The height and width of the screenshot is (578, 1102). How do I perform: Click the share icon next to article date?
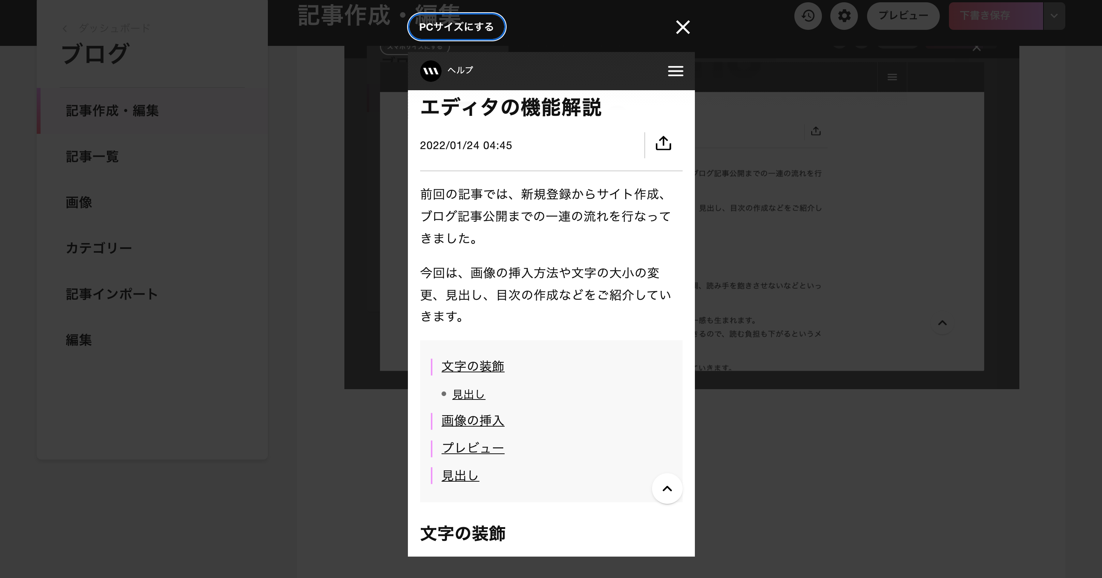tap(663, 144)
